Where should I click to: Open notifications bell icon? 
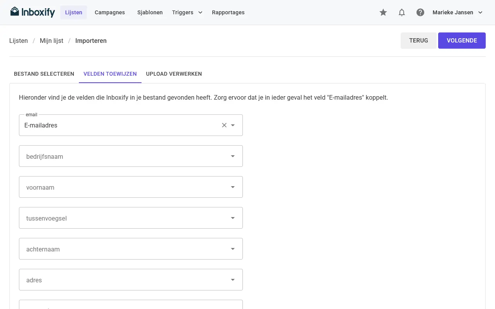point(402,12)
